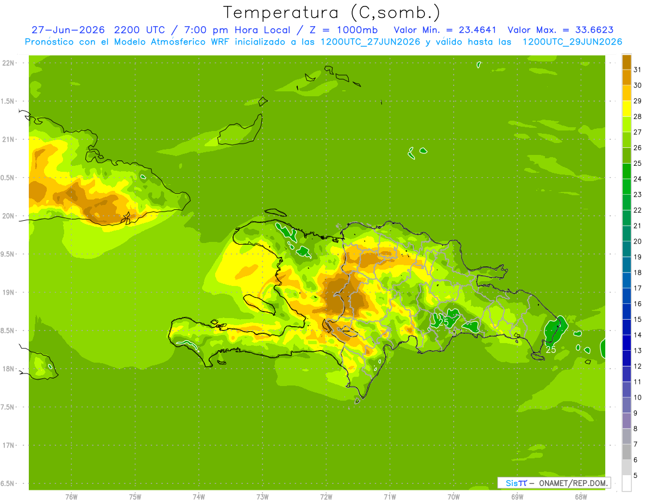Screen dimensions: 652x504
Task: Click the '25' contour label in the central Dominican Republic
Action: (443, 322)
